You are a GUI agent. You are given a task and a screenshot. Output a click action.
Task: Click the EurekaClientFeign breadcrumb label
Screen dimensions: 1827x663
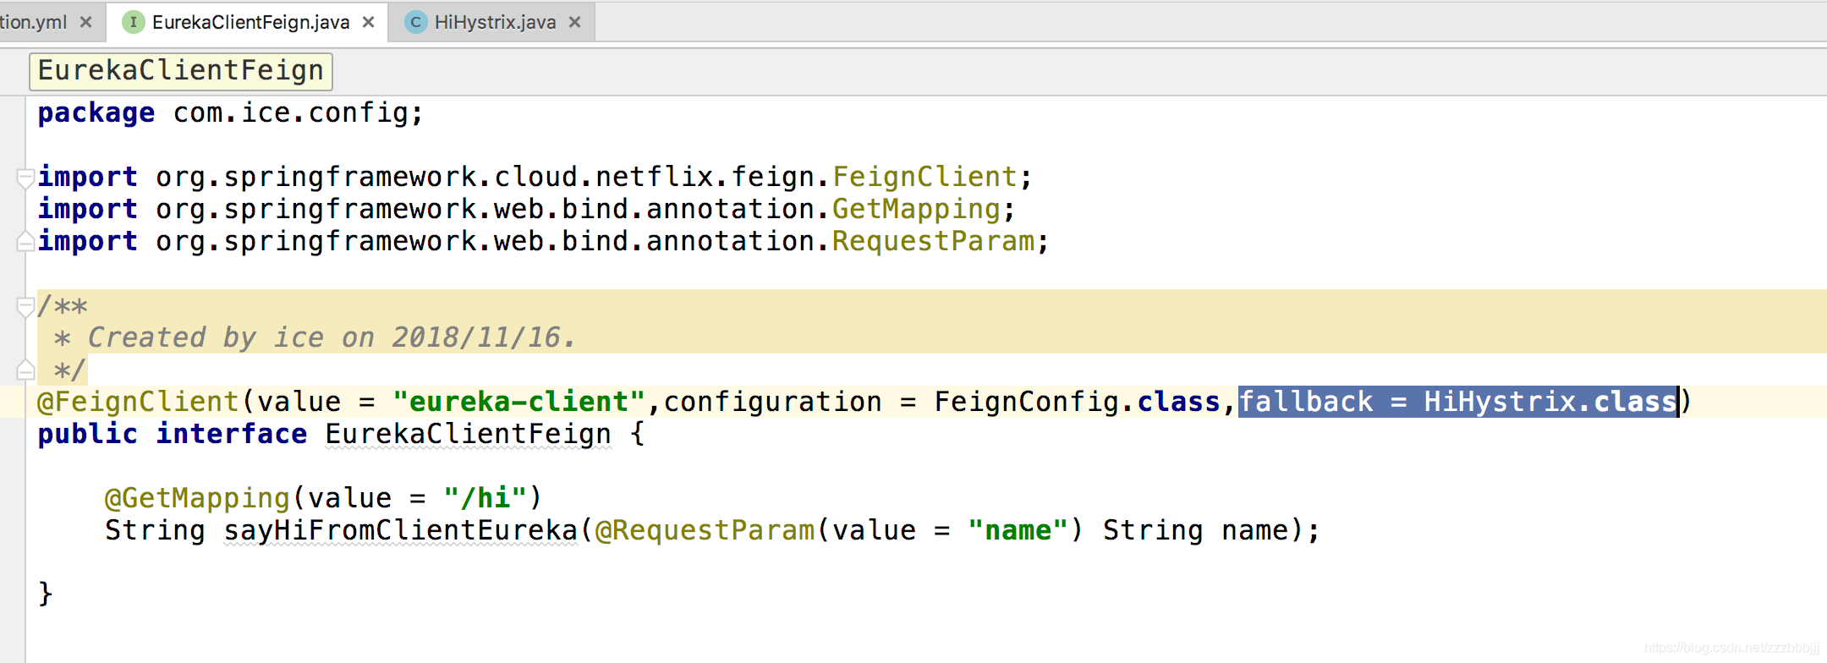pyautogui.click(x=181, y=71)
